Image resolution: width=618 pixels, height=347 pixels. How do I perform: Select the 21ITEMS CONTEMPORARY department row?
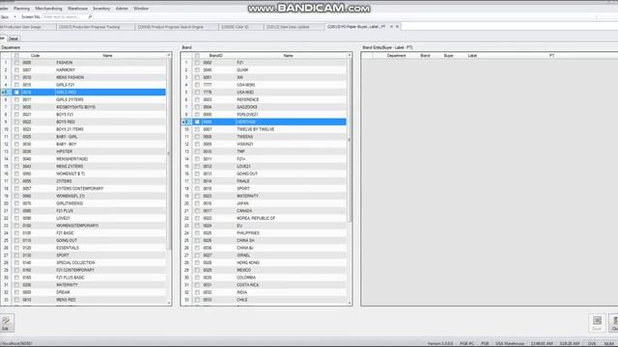click(x=83, y=189)
